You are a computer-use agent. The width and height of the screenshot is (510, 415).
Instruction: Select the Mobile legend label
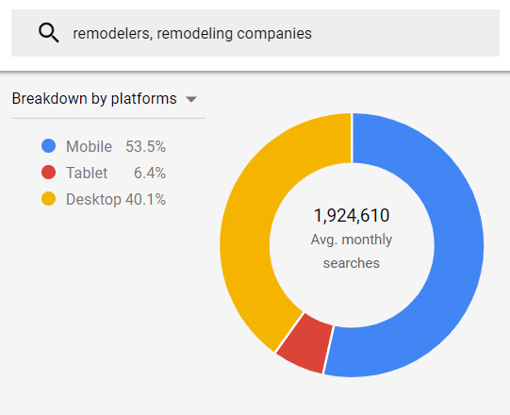click(x=90, y=146)
